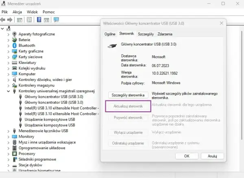Click the driver date 06.07.2023 text
Image resolution: width=244 pixels, height=178 pixels.
click(x=161, y=66)
